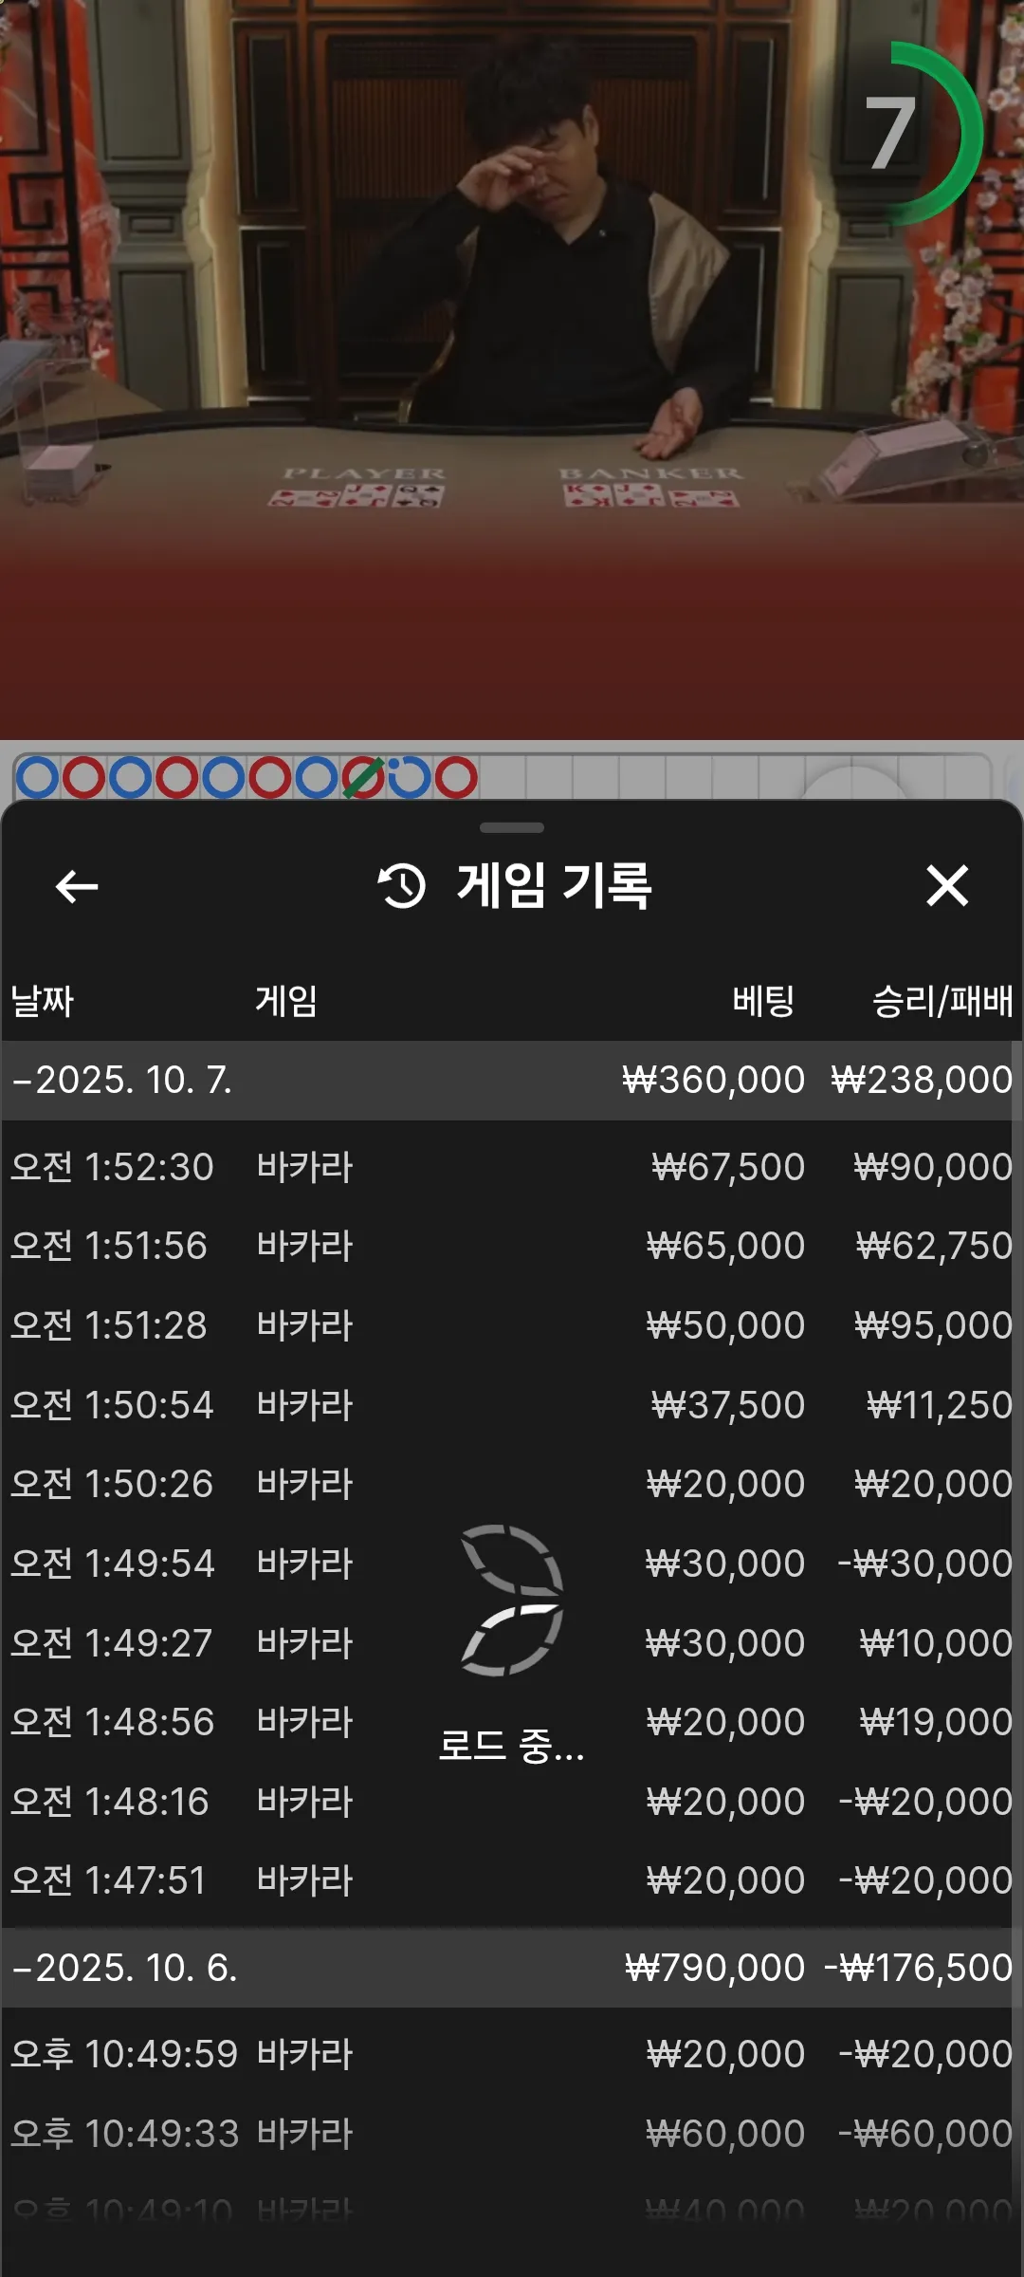Open the 오후 10:49:59 baccarat record

[512, 2054]
